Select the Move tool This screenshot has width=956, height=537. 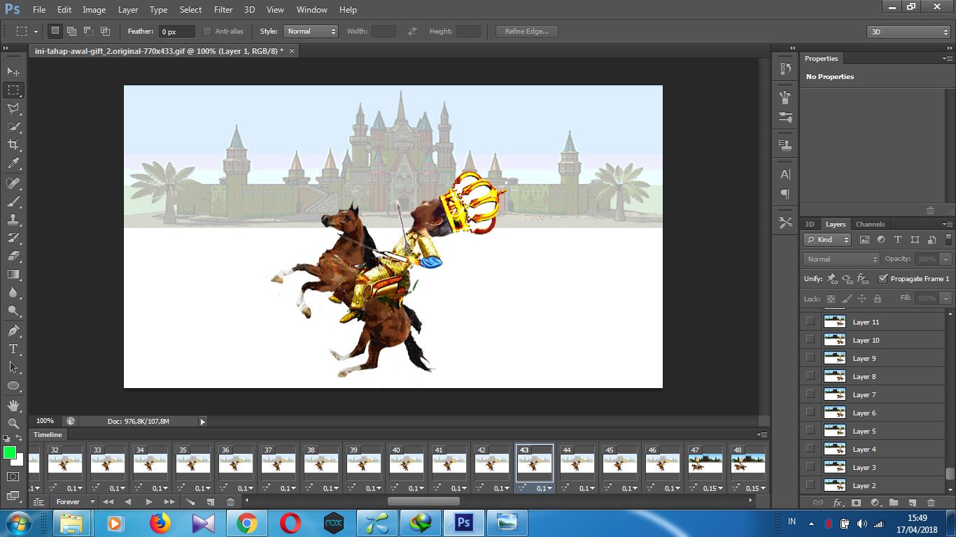click(x=13, y=72)
